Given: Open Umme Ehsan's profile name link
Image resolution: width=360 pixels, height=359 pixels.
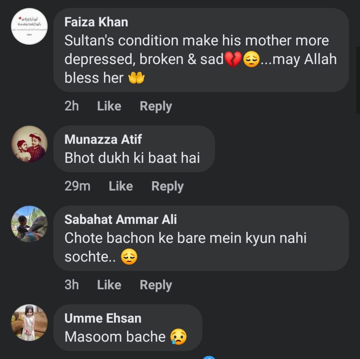Looking at the screenshot, I should coord(103,318).
